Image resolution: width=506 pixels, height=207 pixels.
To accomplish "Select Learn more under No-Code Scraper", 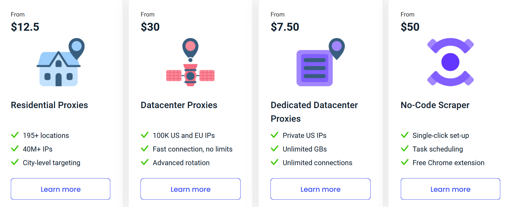I will [x=450, y=189].
